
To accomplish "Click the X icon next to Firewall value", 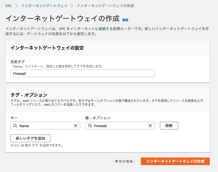I will pyautogui.click(x=150, y=126).
